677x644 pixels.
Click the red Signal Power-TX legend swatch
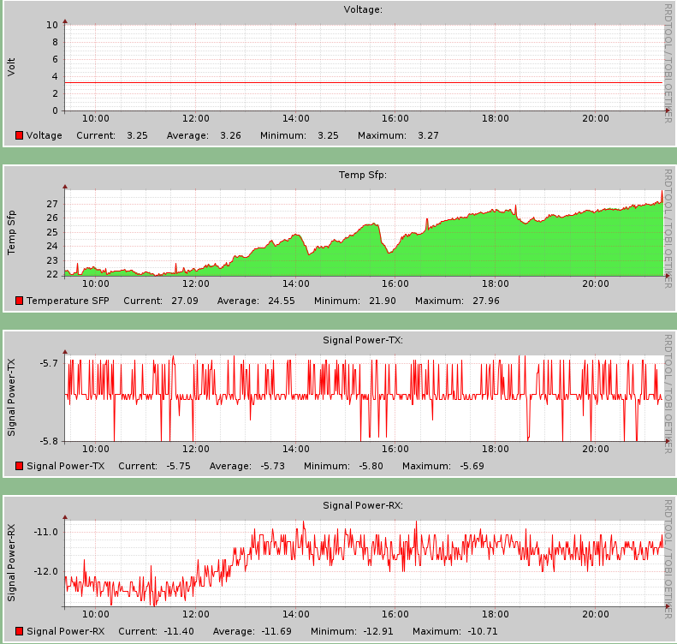tap(19, 466)
